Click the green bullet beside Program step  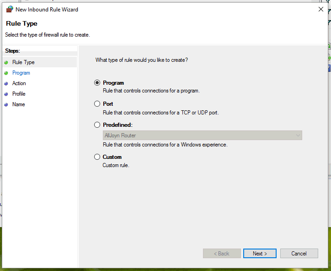(6, 73)
